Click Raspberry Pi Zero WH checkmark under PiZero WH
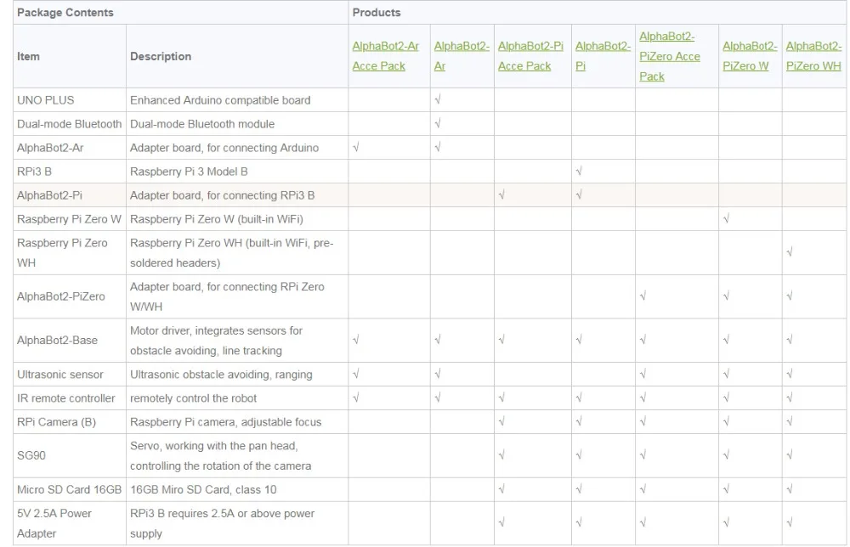The width and height of the screenshot is (850, 547). [x=790, y=252]
